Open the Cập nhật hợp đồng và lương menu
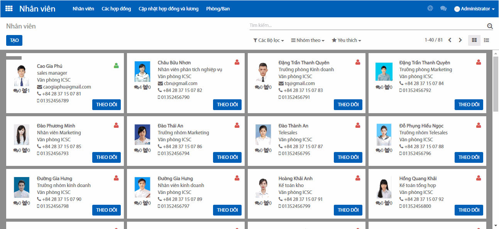 click(168, 8)
